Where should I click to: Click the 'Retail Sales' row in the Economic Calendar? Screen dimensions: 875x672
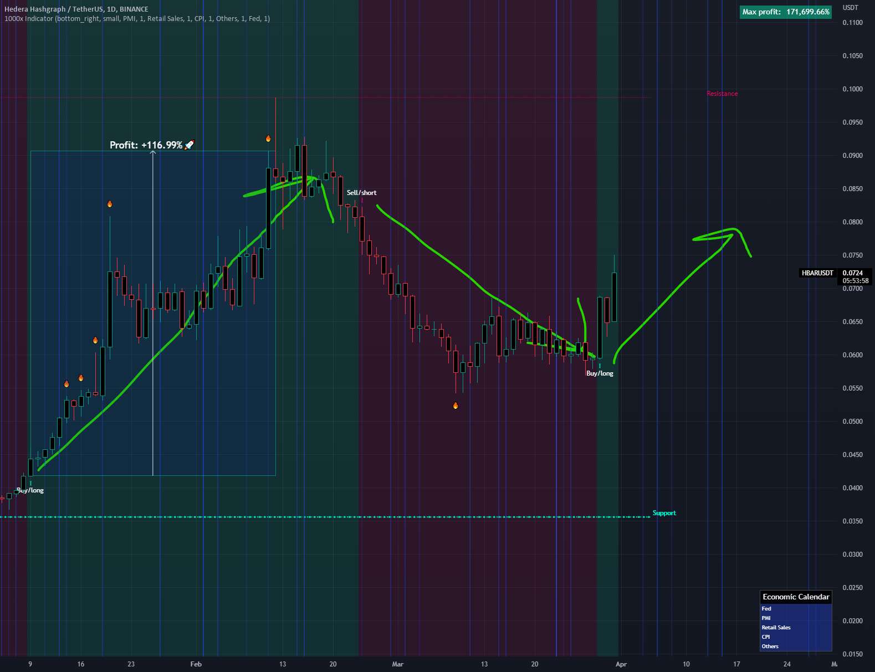[x=796, y=627]
